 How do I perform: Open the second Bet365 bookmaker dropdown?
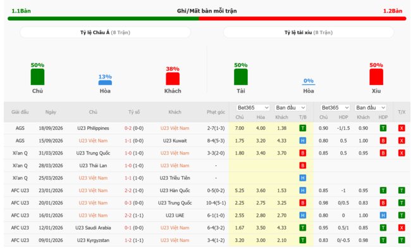tap(335, 108)
